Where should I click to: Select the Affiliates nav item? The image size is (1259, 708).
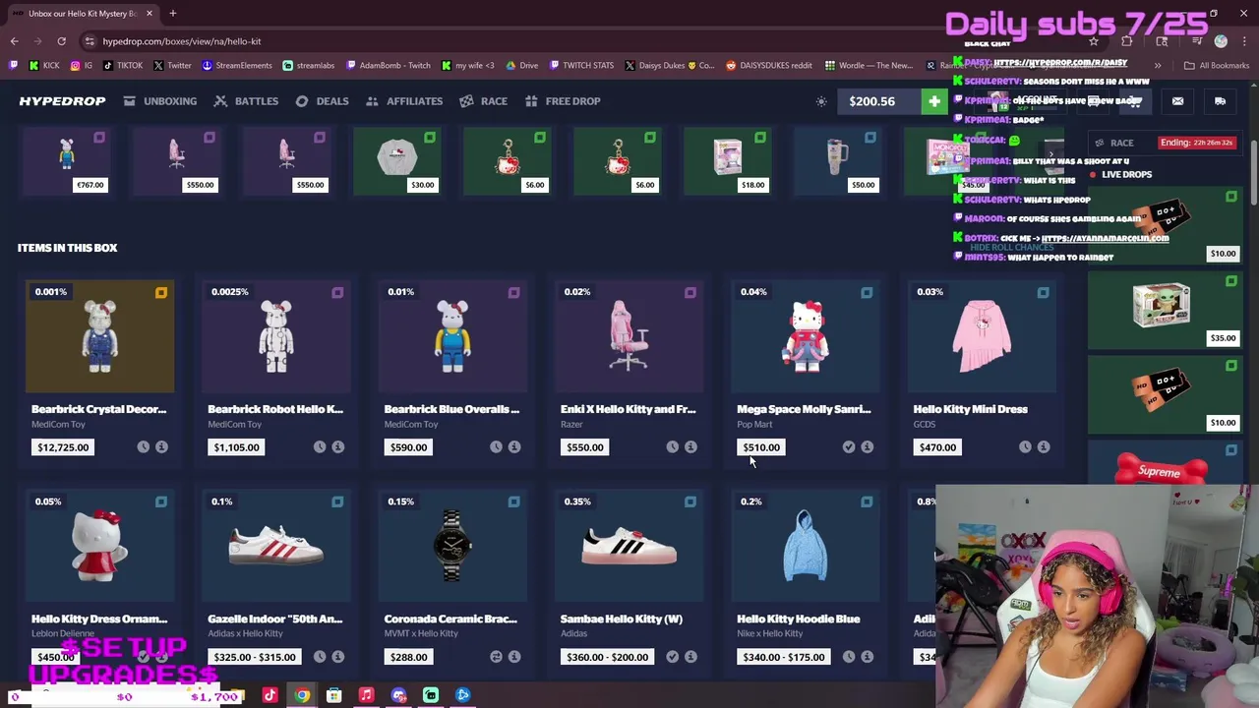(x=404, y=101)
